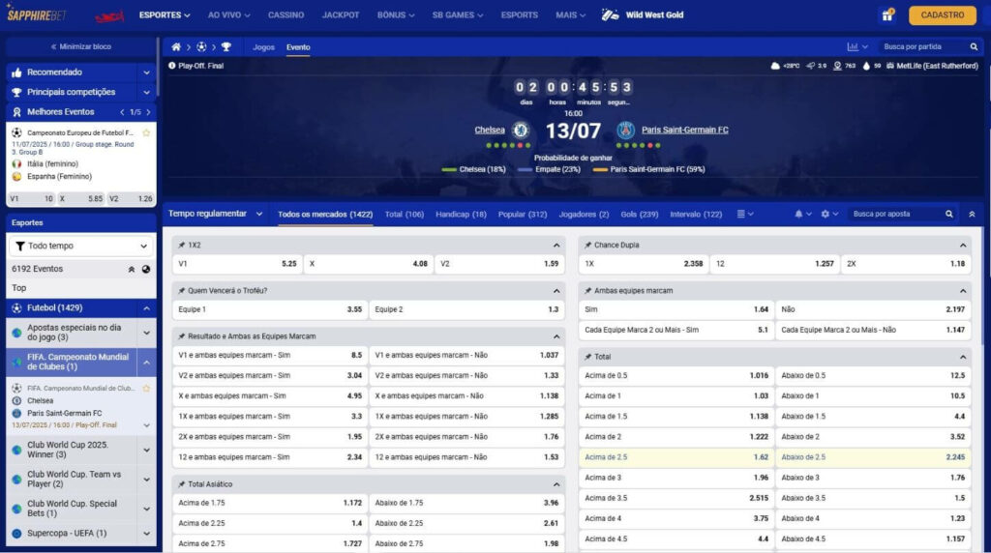Image resolution: width=991 pixels, height=553 pixels.
Task: Click the SapphireBet logo
Action: pos(36,15)
